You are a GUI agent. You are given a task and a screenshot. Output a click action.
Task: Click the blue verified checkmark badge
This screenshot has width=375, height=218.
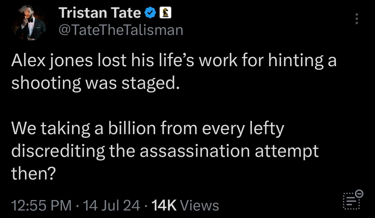point(150,13)
